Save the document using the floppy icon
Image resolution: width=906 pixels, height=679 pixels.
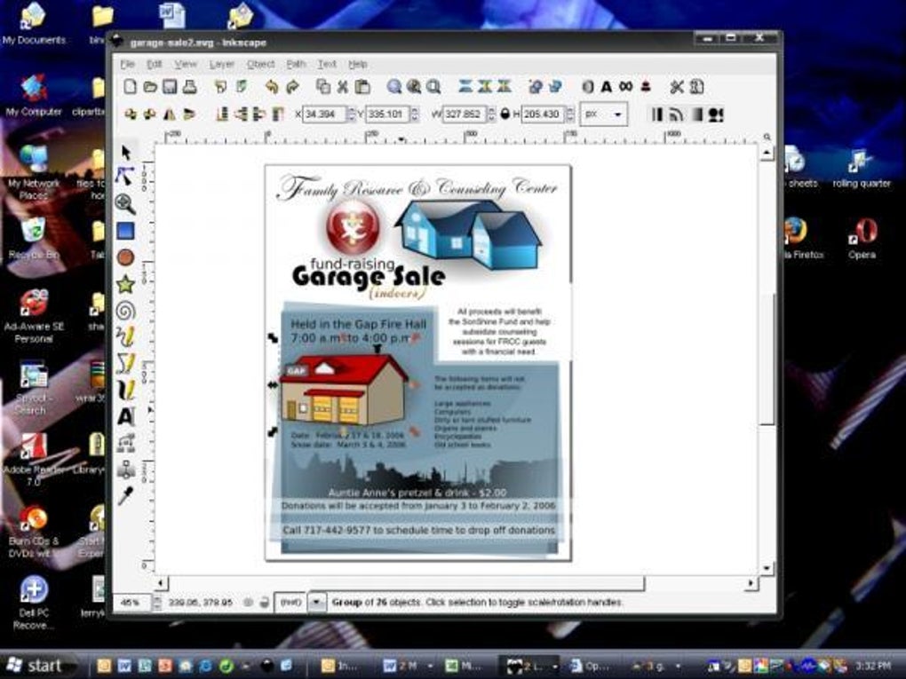click(x=170, y=87)
